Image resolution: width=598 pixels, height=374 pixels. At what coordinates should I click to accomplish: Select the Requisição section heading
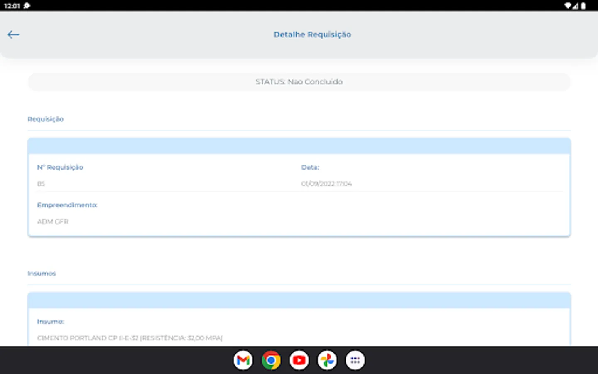click(46, 119)
